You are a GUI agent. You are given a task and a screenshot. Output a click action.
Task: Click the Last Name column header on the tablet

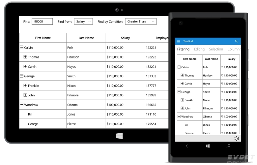(86, 38)
